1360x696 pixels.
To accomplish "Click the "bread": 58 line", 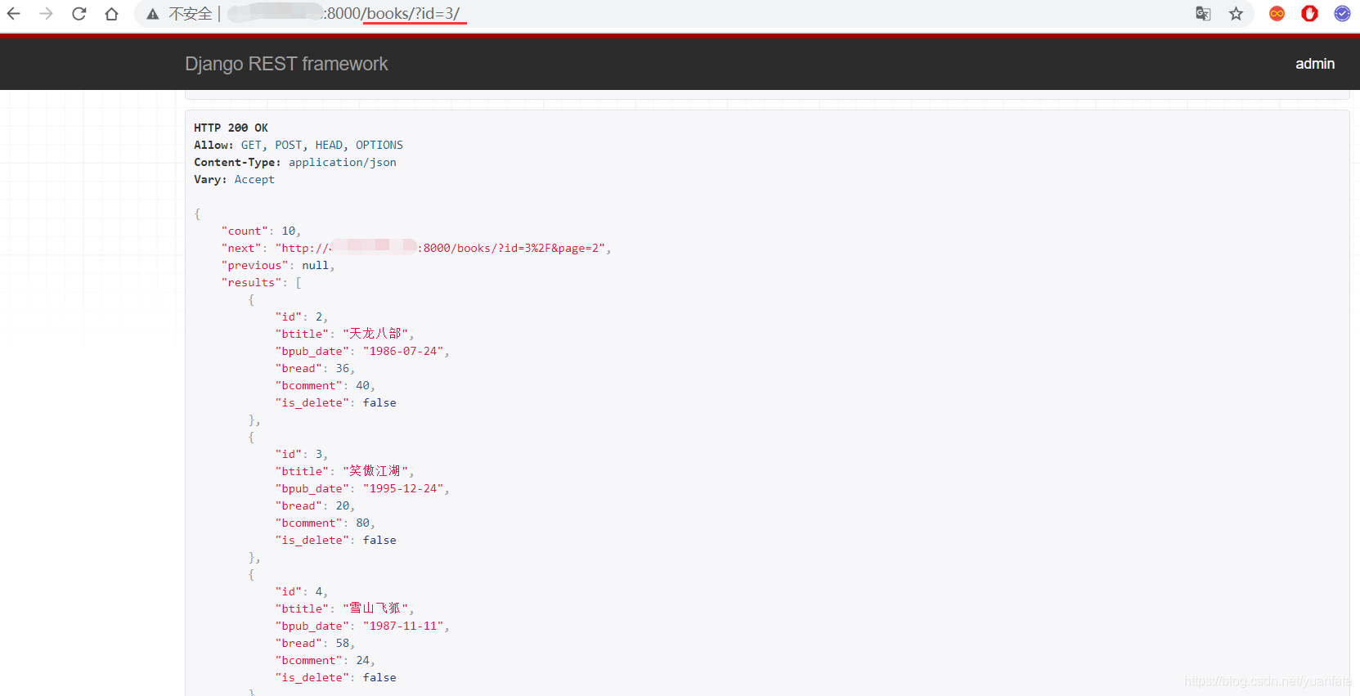I will tap(315, 643).
